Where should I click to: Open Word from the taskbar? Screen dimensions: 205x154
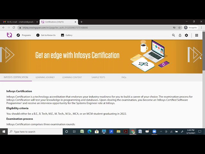click(x=140, y=132)
